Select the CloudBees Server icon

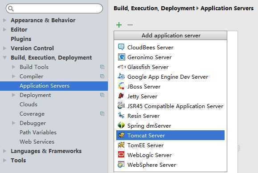121,47
